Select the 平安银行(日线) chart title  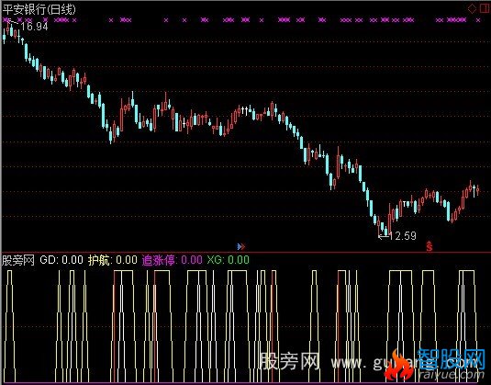pos(39,9)
